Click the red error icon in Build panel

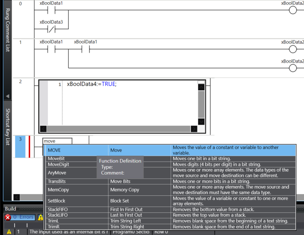tap(7, 217)
